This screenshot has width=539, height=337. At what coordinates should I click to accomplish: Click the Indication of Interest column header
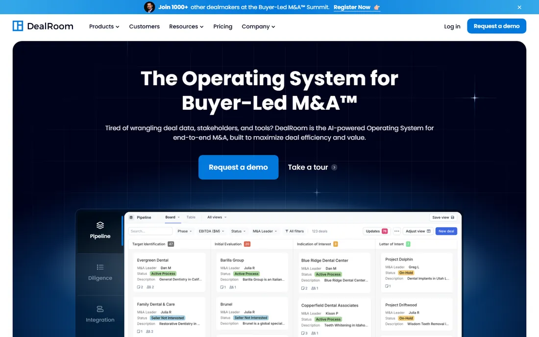point(314,244)
